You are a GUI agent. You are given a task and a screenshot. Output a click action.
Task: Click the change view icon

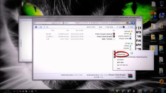coord(47,27)
